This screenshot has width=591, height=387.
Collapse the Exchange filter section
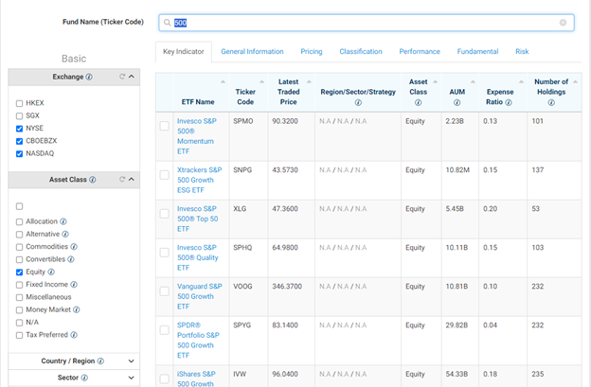point(132,77)
